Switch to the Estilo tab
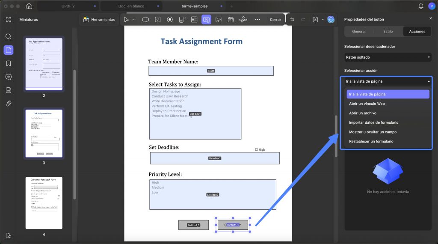 (x=388, y=32)
